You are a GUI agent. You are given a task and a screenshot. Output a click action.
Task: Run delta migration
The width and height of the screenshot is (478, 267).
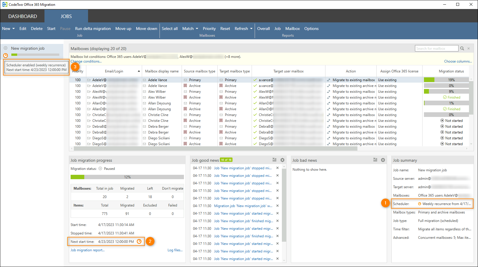tap(93, 29)
